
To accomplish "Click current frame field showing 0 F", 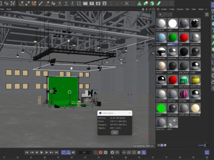I will tap(84, 152).
